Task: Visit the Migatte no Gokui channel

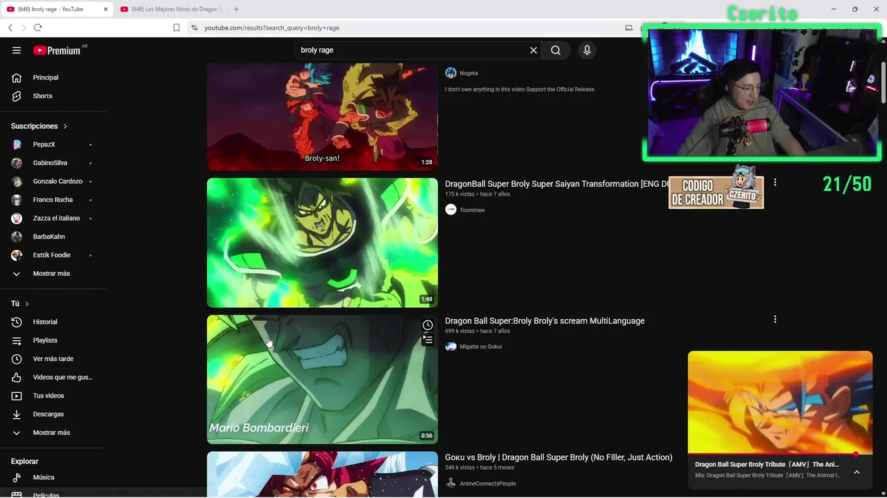Action: pos(480,347)
